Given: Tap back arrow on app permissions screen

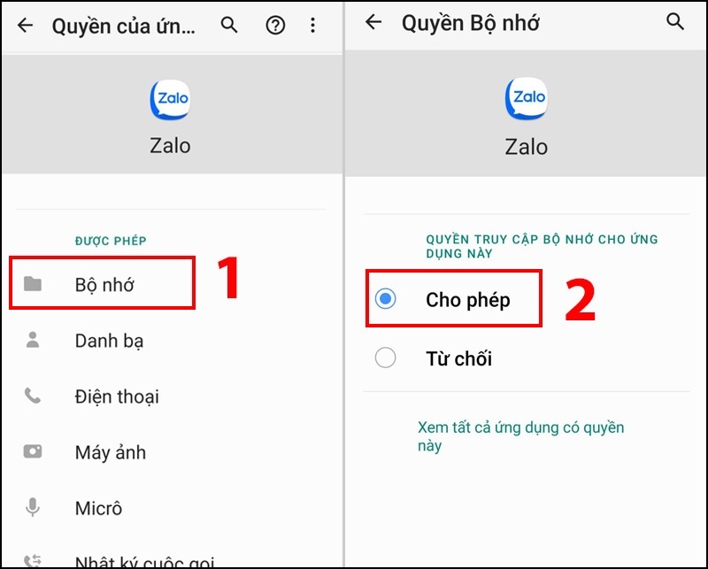Looking at the screenshot, I should [x=26, y=26].
